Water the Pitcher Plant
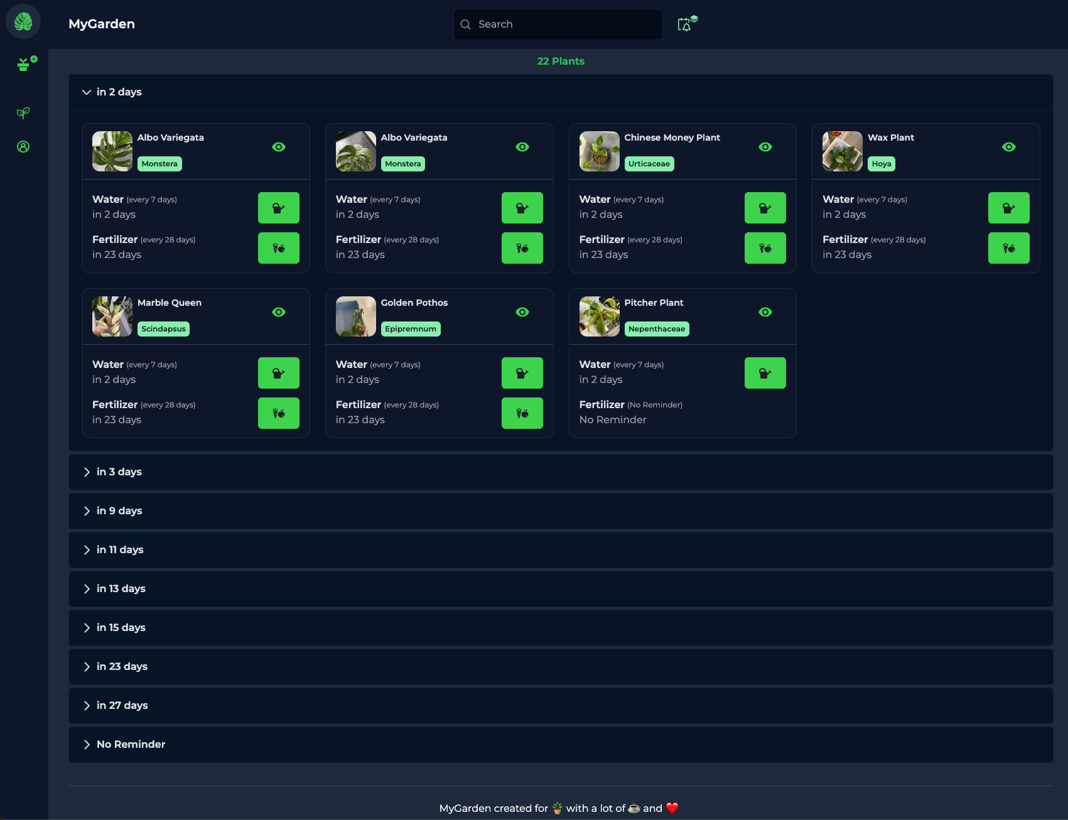 [765, 373]
